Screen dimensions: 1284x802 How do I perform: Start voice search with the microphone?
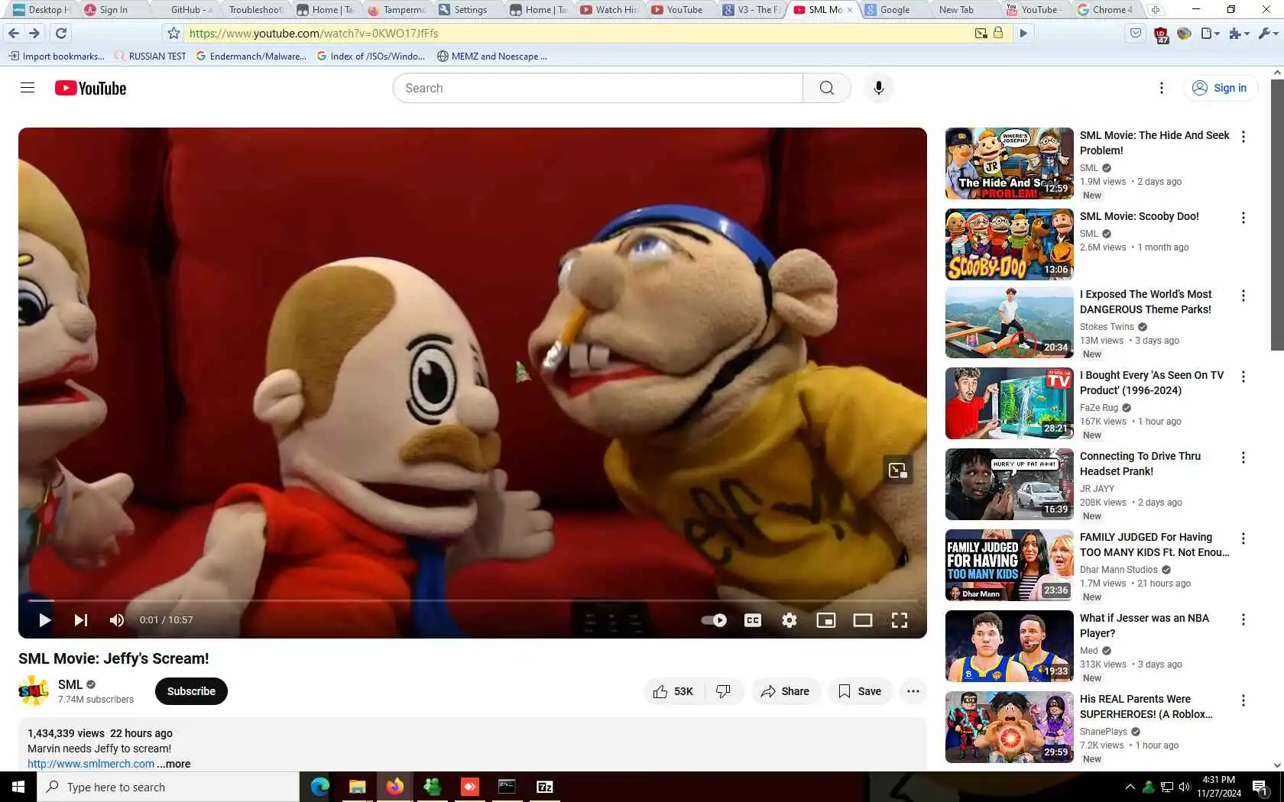point(878,88)
